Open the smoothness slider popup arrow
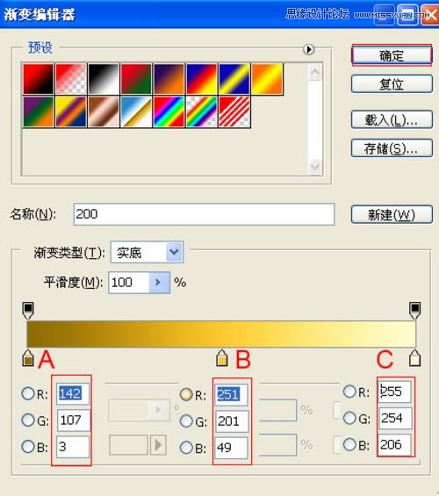 click(x=159, y=282)
